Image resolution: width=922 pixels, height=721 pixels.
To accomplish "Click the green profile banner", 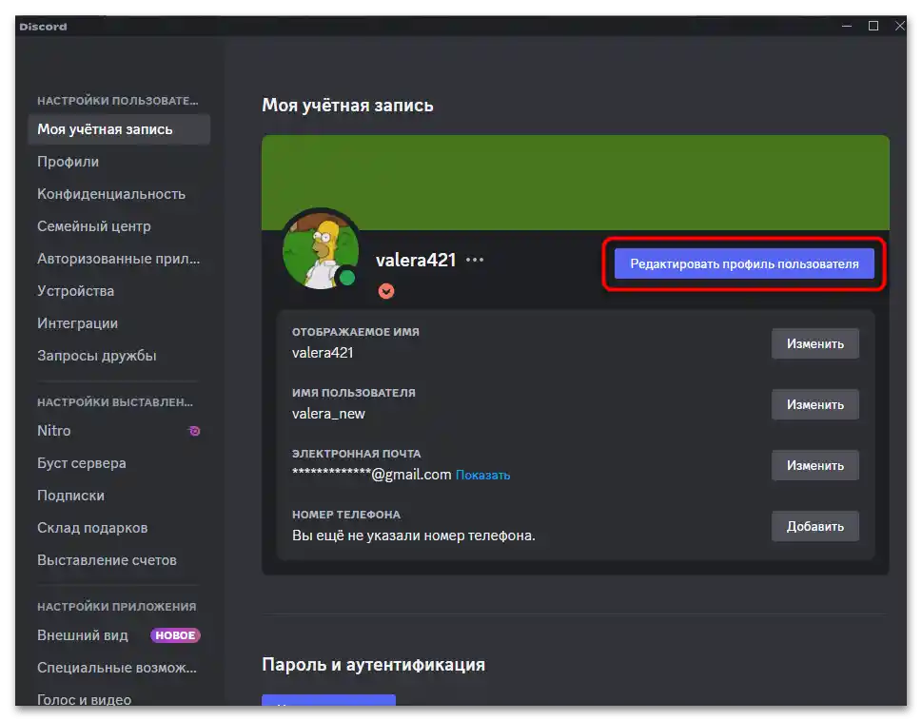I will click(575, 183).
